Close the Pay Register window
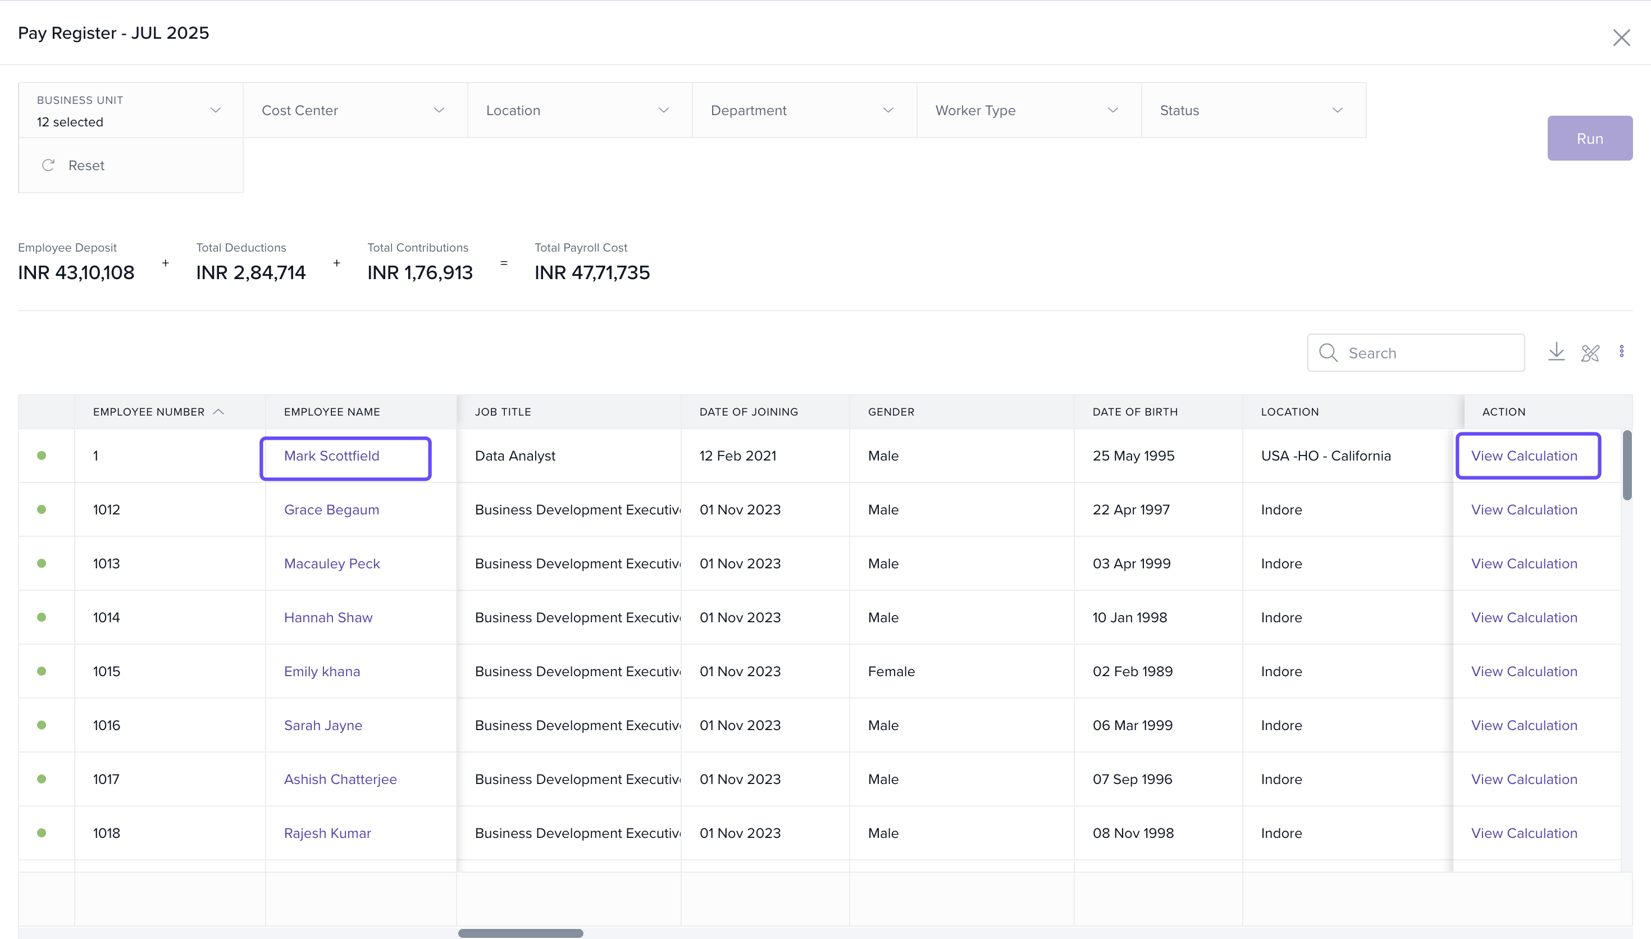1651x939 pixels. click(x=1621, y=38)
